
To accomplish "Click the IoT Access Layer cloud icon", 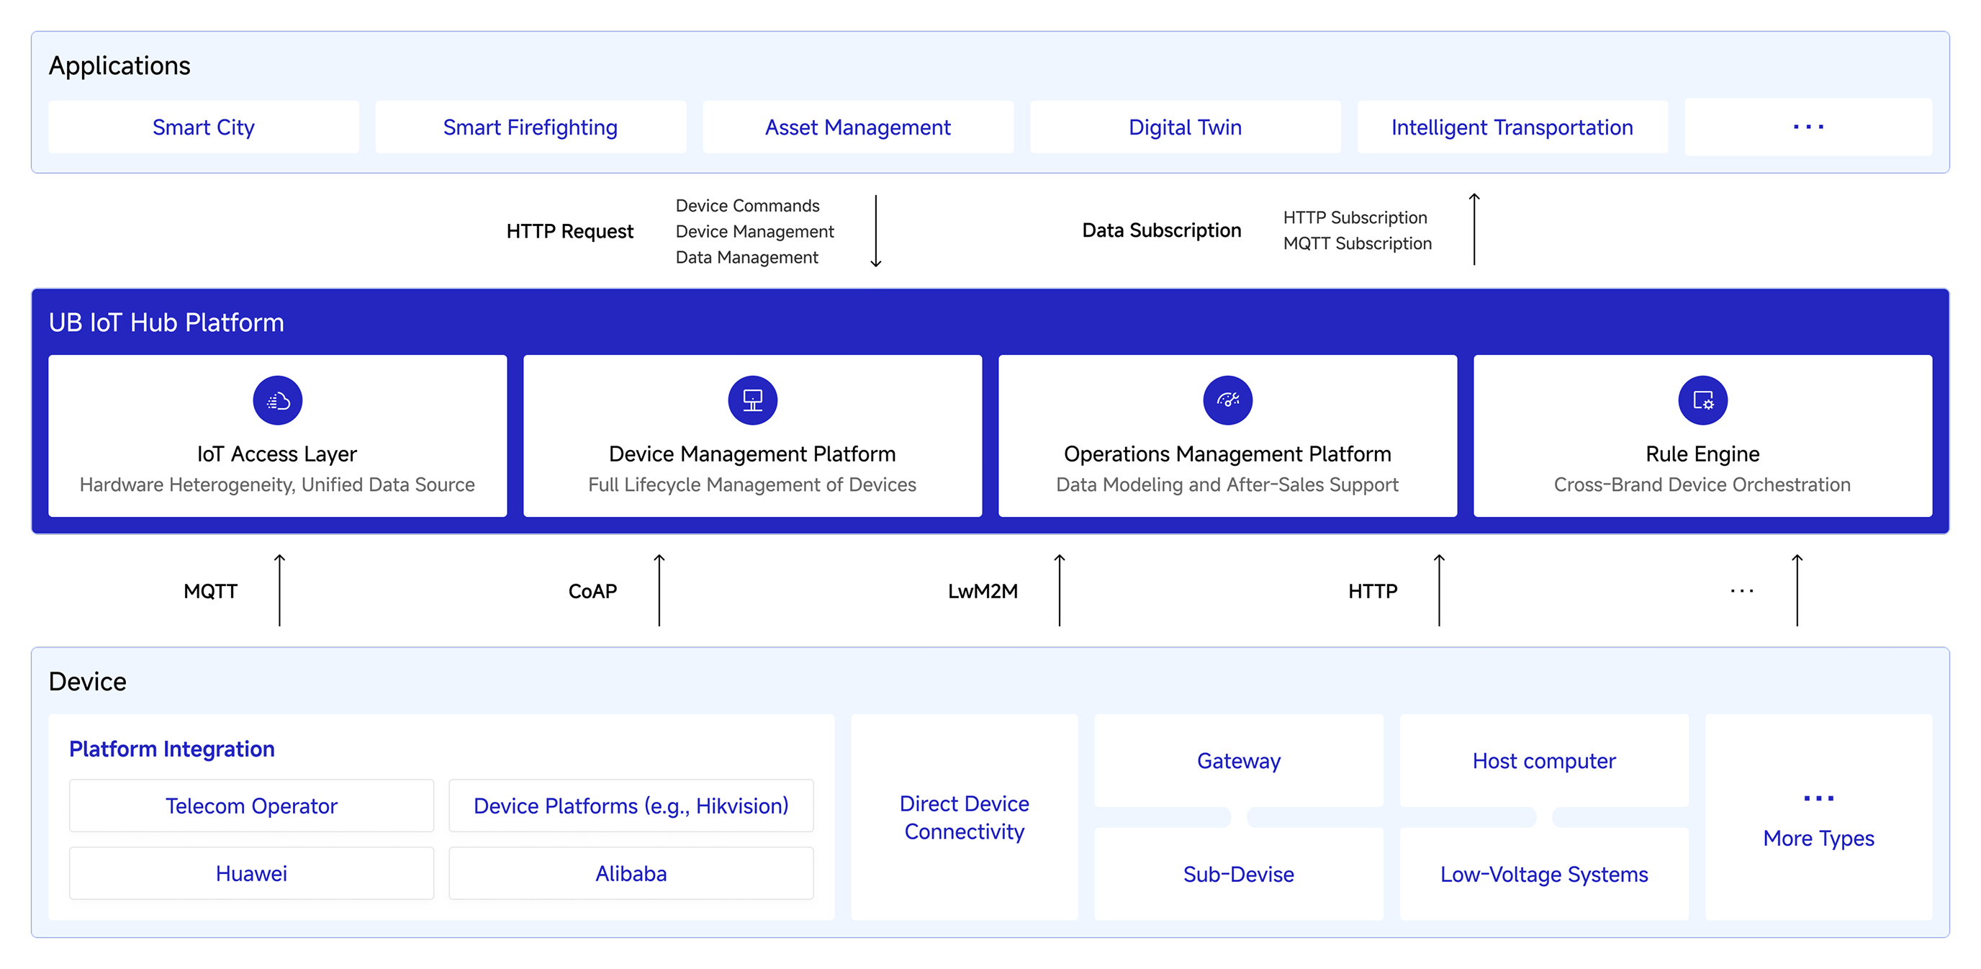I will click(278, 400).
